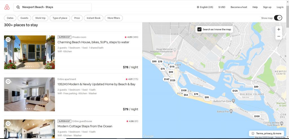Open the Price filter
The image size is (289, 139).
click(x=77, y=18)
